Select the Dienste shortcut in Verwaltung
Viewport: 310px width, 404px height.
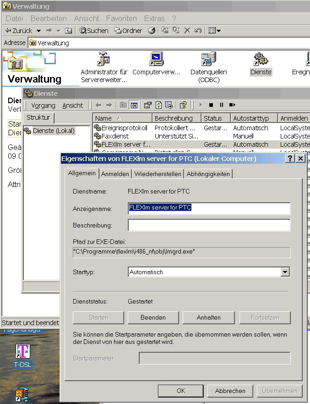click(261, 64)
